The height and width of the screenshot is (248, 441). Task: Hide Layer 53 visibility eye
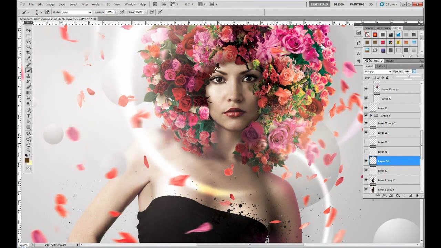point(366,161)
